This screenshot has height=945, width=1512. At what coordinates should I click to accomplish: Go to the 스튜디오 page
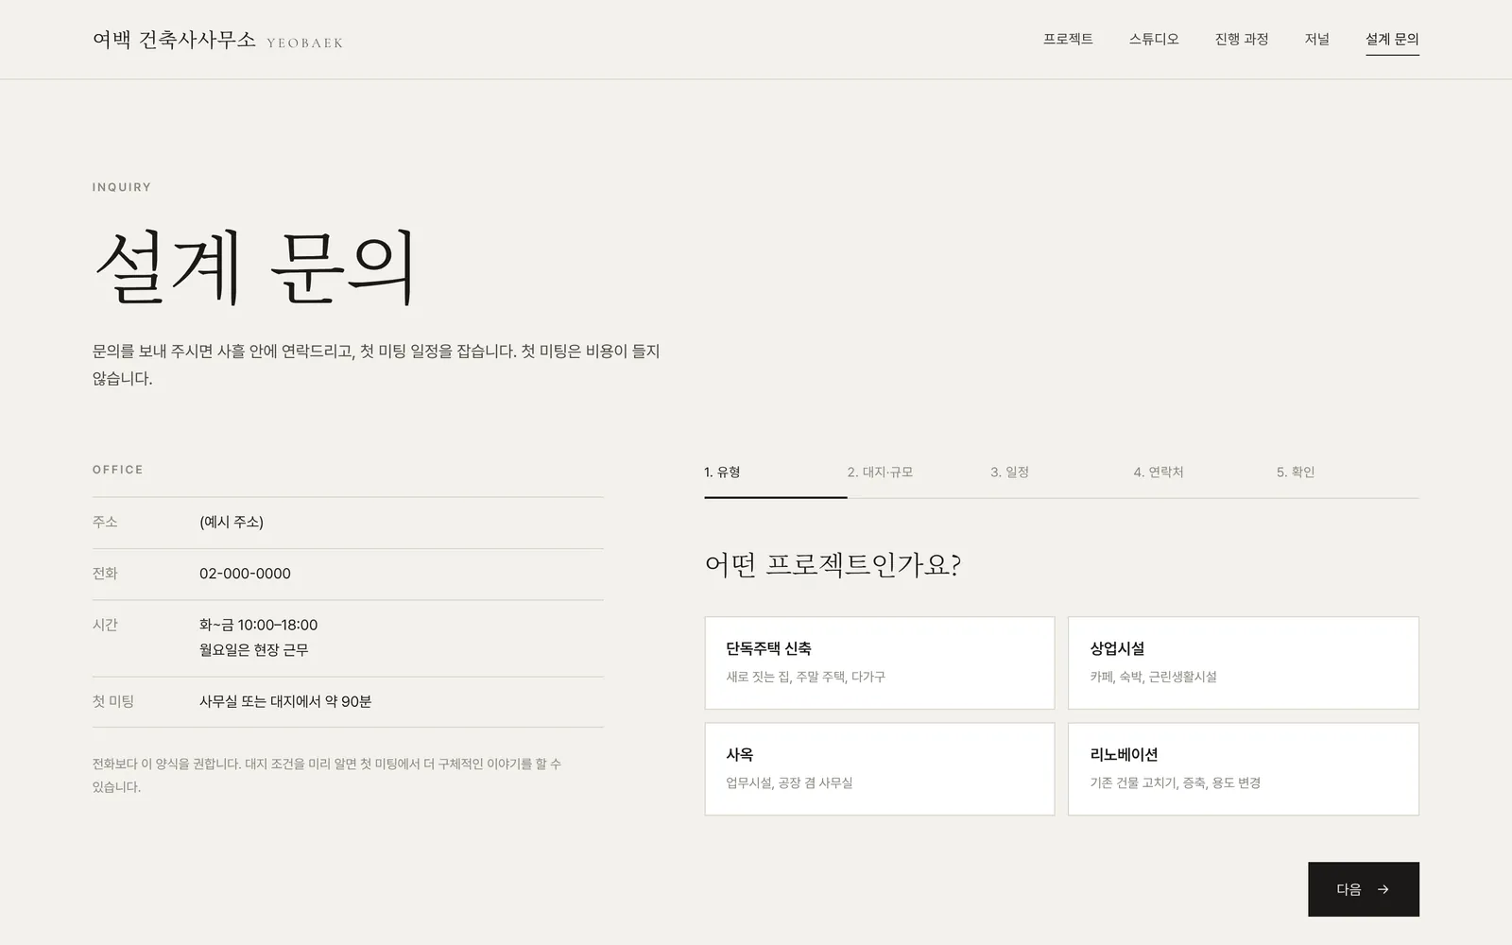1154,39
